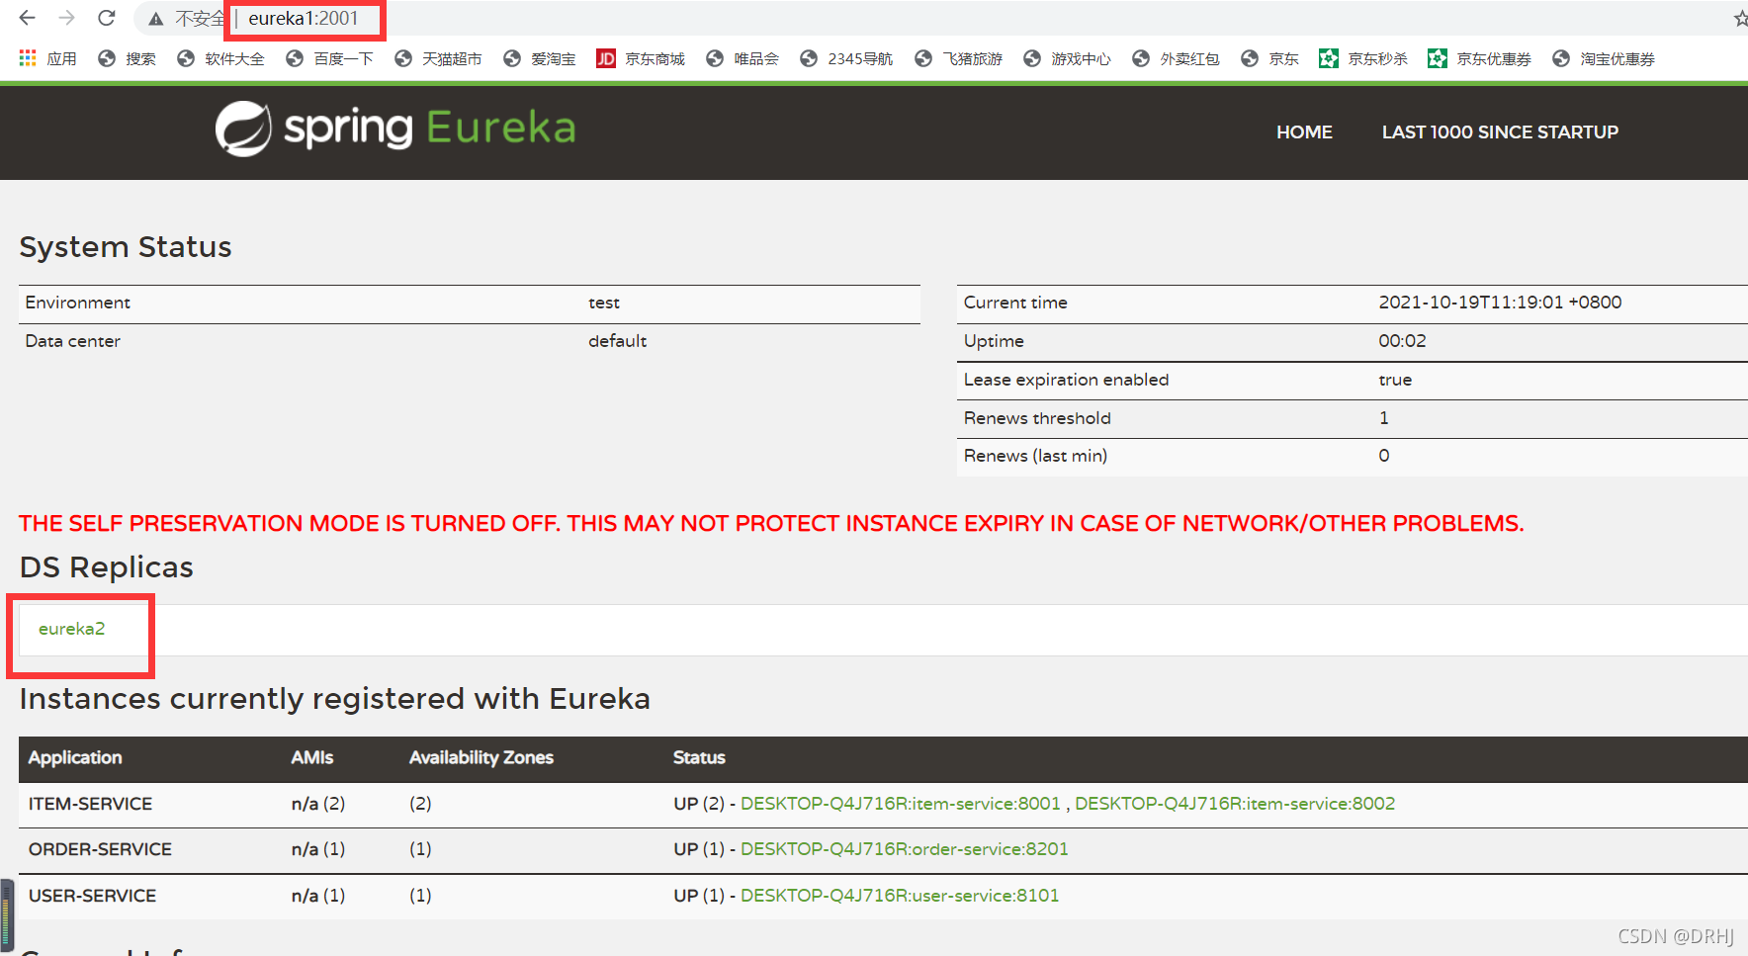Open user-service:8101 instance link

pos(900,896)
